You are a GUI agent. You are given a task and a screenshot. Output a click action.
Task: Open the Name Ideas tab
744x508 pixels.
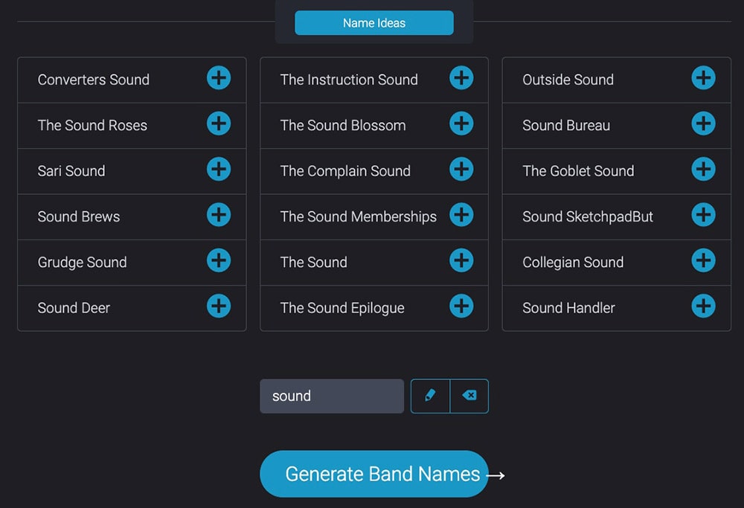[x=374, y=23]
